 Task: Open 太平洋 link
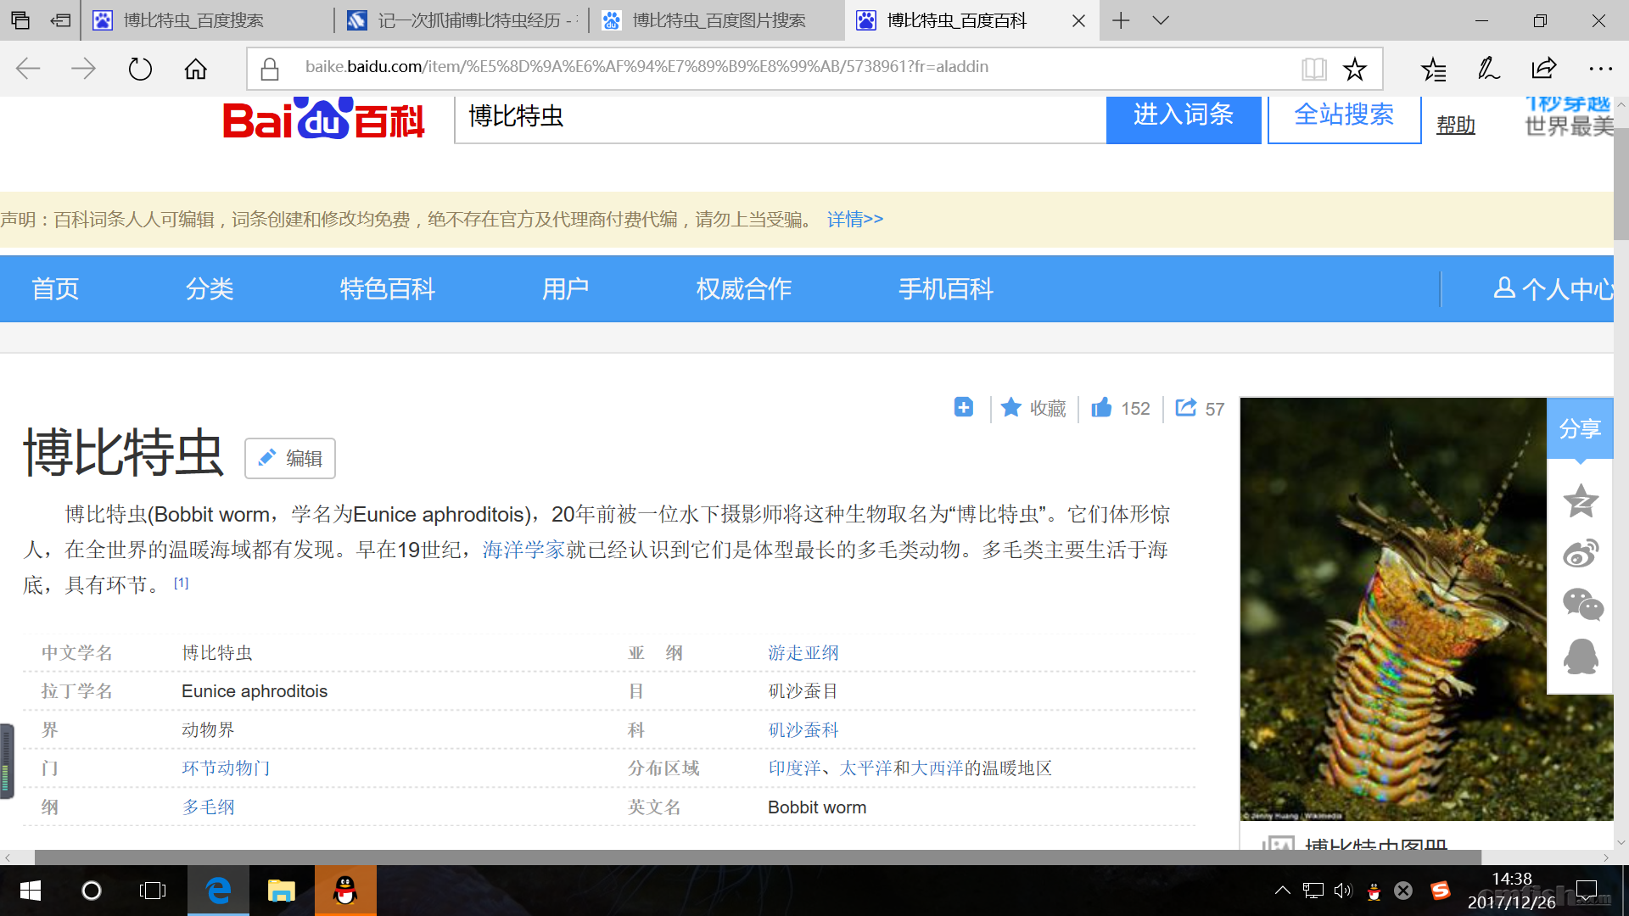pyautogui.click(x=865, y=768)
